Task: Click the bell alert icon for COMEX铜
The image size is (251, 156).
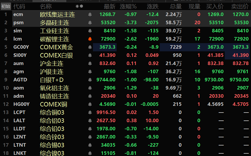Action: (90, 104)
